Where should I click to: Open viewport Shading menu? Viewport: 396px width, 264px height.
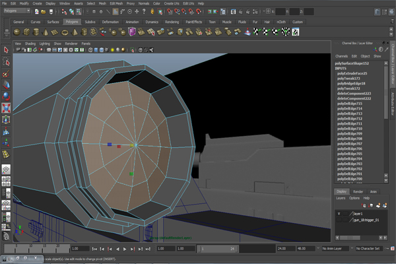(x=30, y=44)
